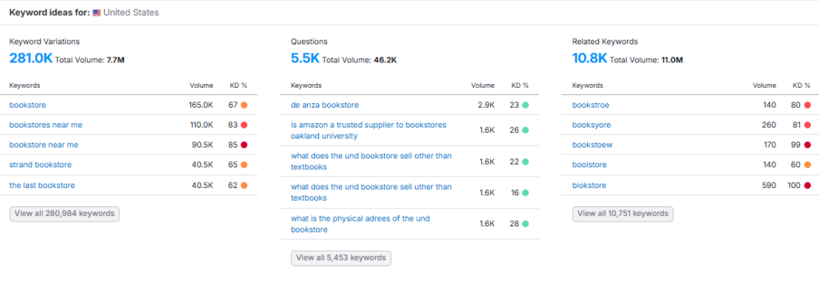Click the dark red KD dot for 'biokstore'
819x303 pixels.
[x=808, y=185]
